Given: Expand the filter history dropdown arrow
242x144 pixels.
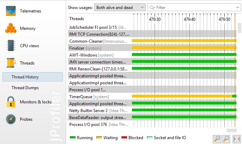Looking at the screenshot, I should pyautogui.click(x=237, y=7).
